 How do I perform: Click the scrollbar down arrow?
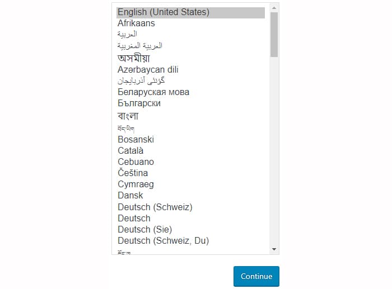point(274,249)
